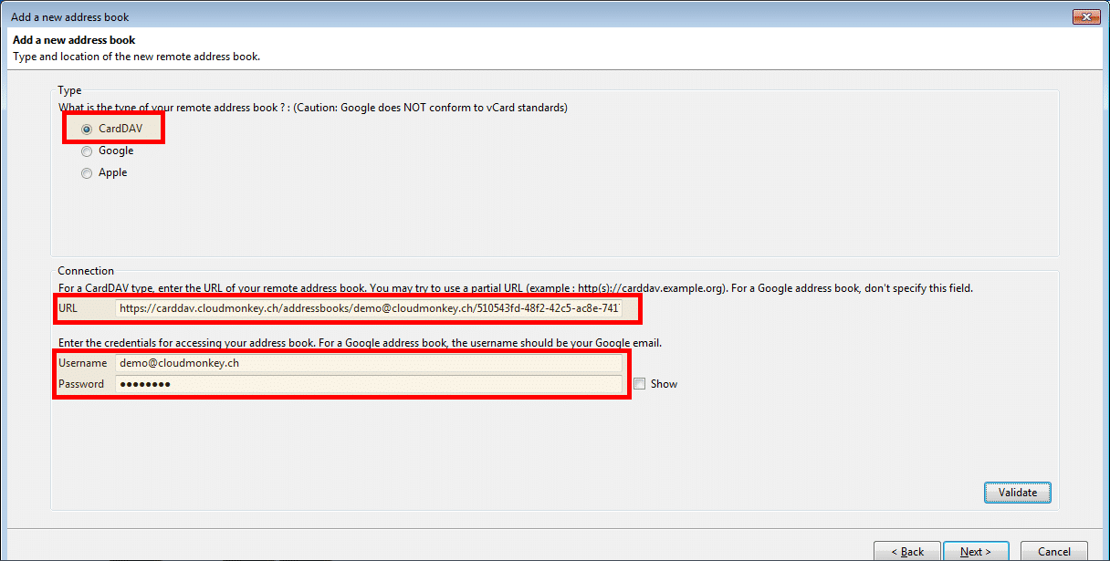This screenshot has width=1110, height=561.
Task: Click the Password input field
Action: pyautogui.click(x=369, y=384)
